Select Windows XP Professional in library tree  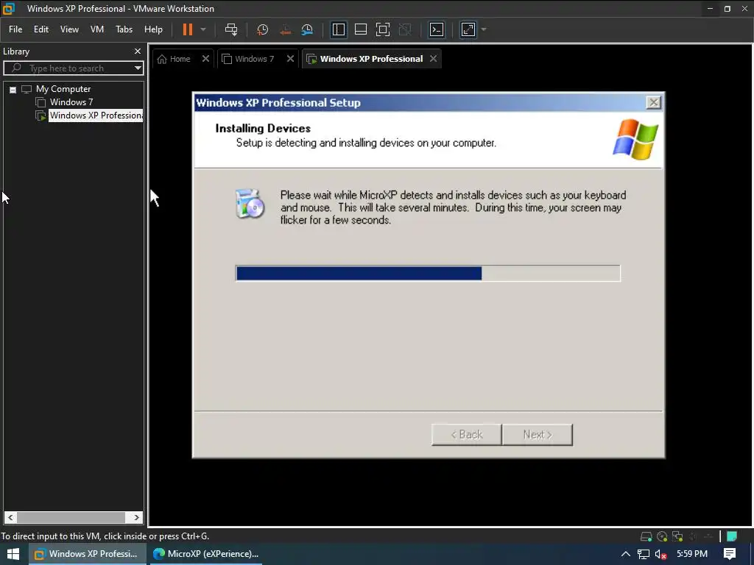pos(96,116)
